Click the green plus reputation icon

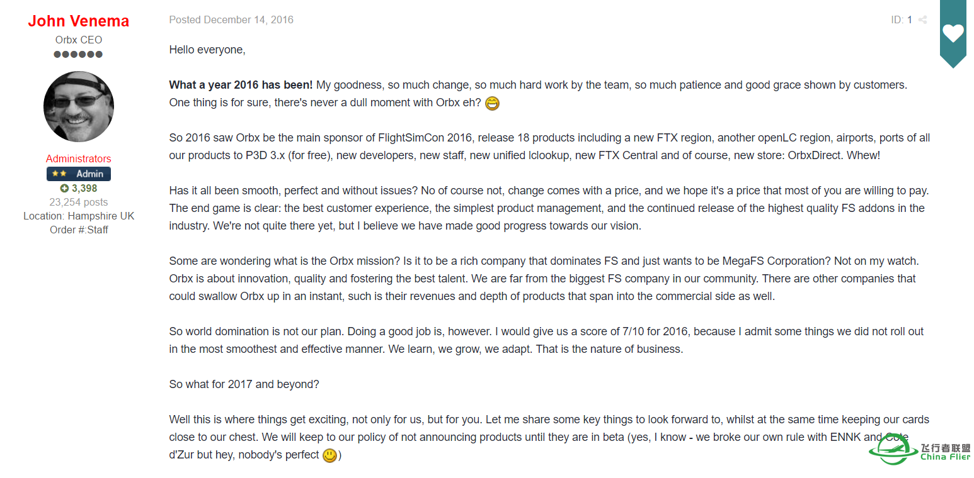[64, 189]
